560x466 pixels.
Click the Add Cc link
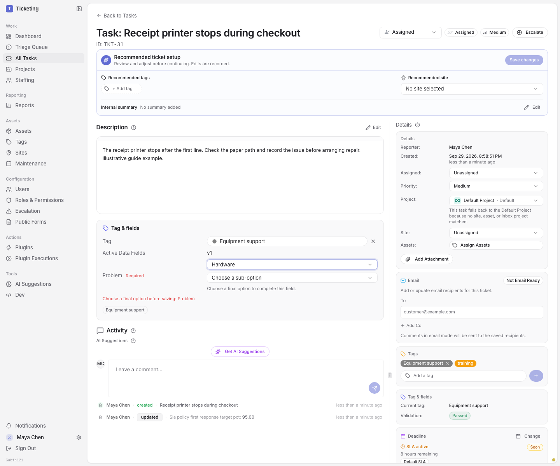411,325
